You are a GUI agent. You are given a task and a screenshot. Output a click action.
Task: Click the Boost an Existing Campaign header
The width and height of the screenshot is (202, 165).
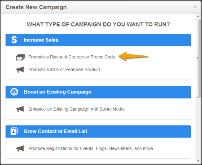pyautogui.click(x=98, y=92)
